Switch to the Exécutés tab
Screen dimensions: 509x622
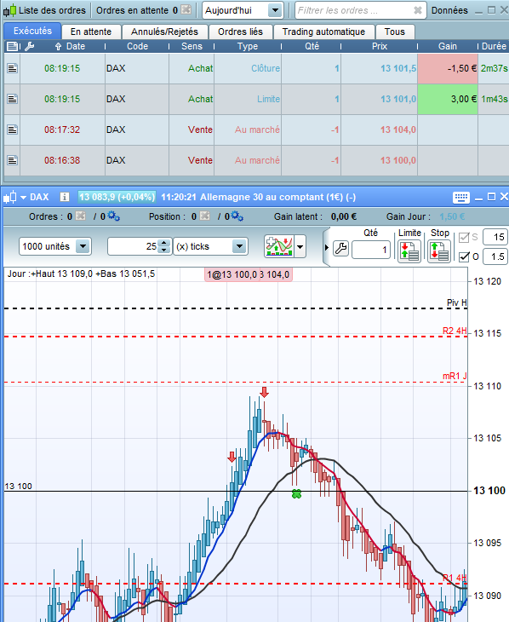click(x=32, y=31)
